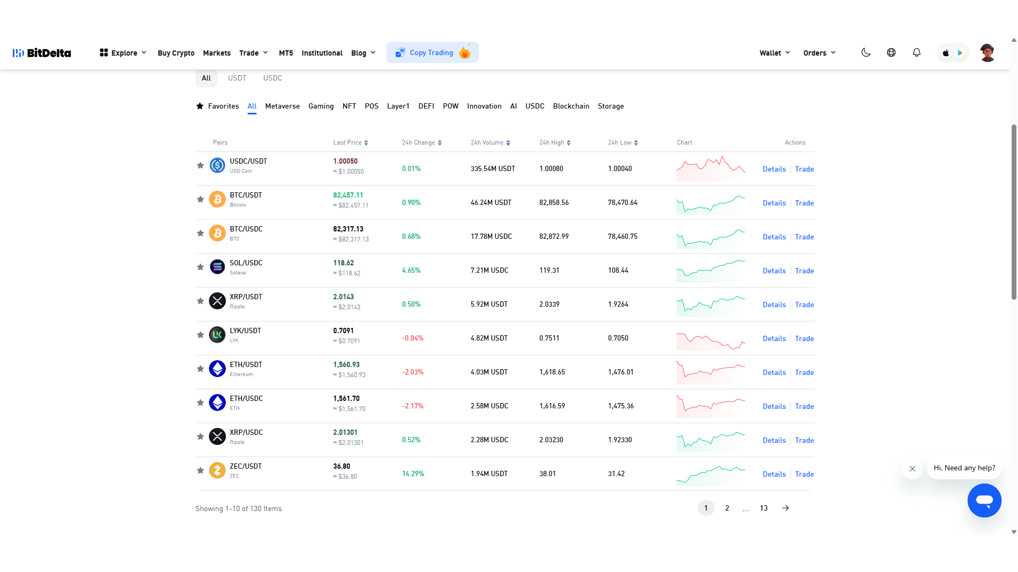
Task: Favorite the XRP/USDC pair star
Action: click(x=200, y=436)
